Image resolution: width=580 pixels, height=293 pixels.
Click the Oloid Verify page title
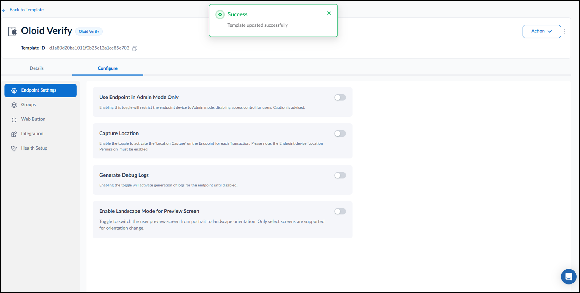46,31
